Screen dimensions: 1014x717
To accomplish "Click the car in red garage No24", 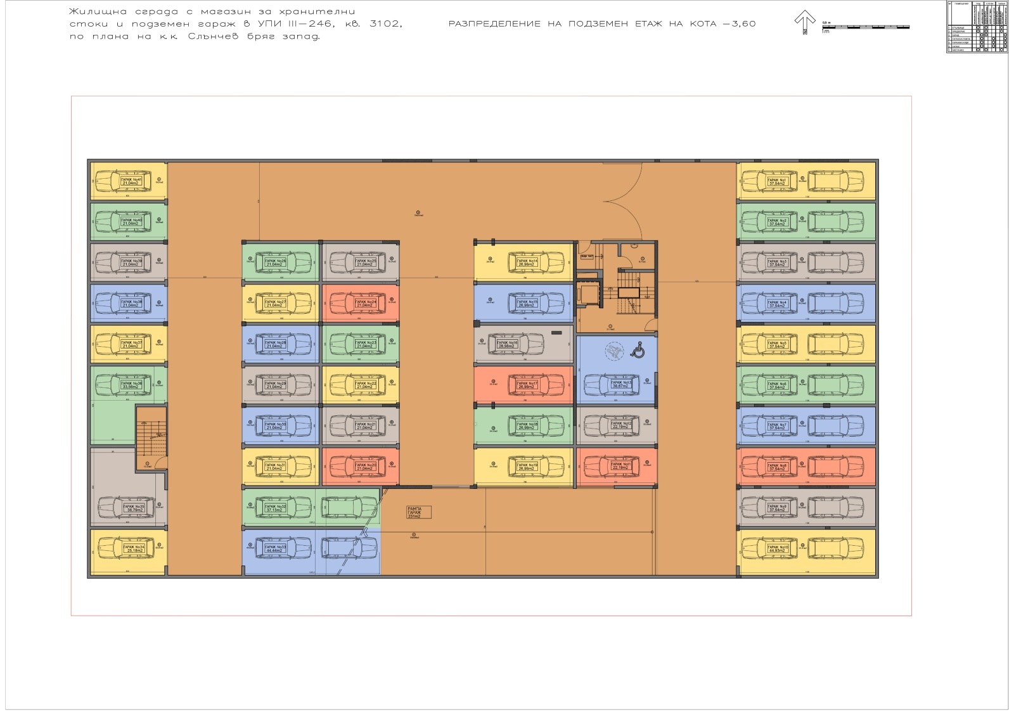I will (359, 303).
